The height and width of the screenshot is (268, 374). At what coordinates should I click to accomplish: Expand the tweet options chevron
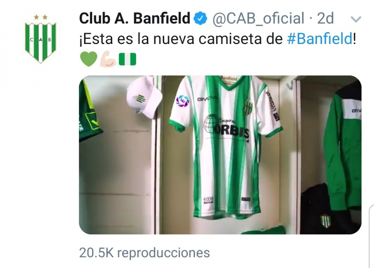pos(356,19)
